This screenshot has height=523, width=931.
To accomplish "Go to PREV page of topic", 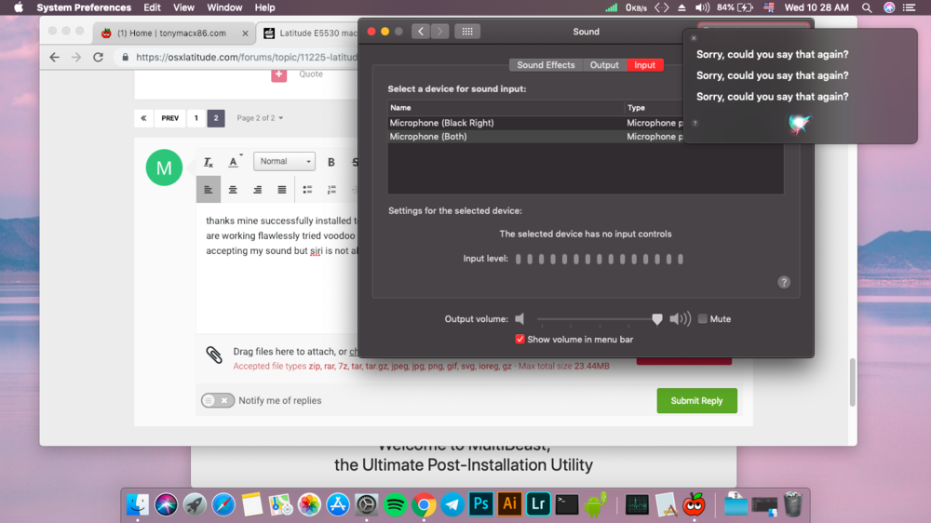I will [x=169, y=118].
